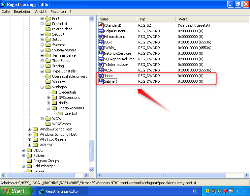250x196 pixels.
Task: Click the Credentials folder icon
Action: click(x=54, y=92)
